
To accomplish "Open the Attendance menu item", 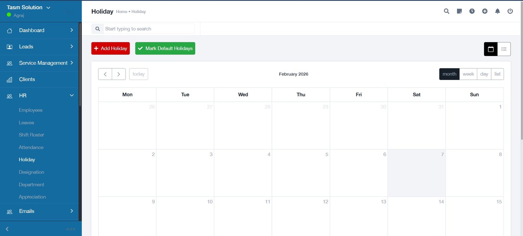I will 31,147.
